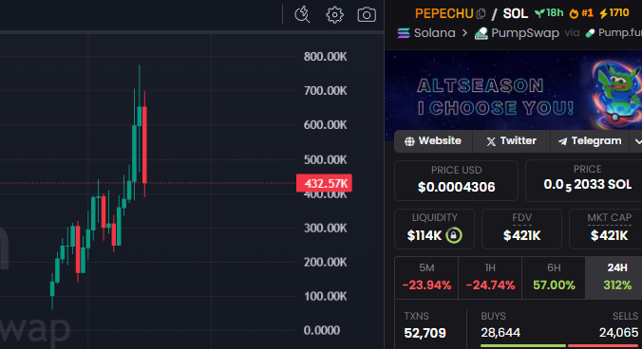
Task: Click the buys versus sells ratio bar
Action: pyautogui.click(x=561, y=346)
